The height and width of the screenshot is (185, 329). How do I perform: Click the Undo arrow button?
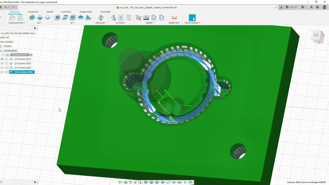point(6,7)
